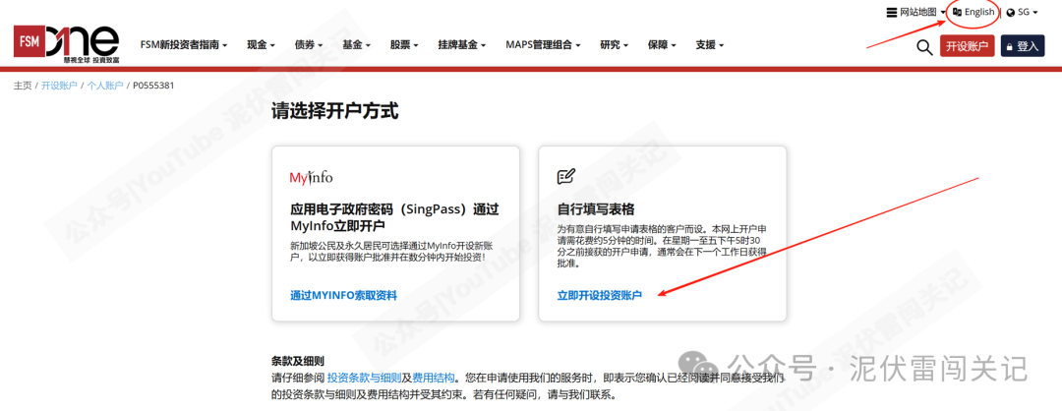
Task: Expand the MAPS管理组合 menu
Action: tap(543, 44)
